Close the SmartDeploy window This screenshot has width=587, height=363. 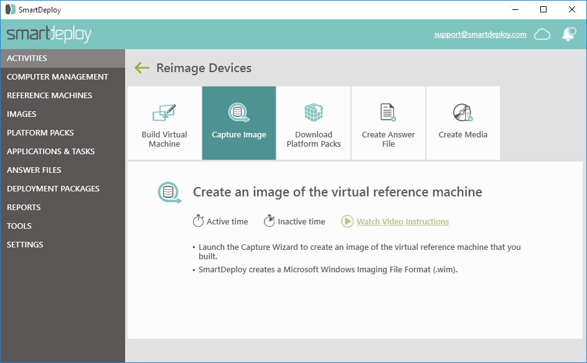(x=572, y=10)
